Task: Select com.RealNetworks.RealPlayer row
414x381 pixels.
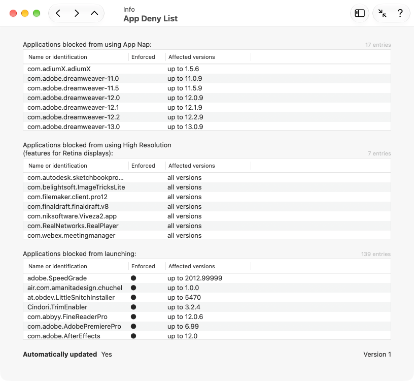Action: pos(207,226)
